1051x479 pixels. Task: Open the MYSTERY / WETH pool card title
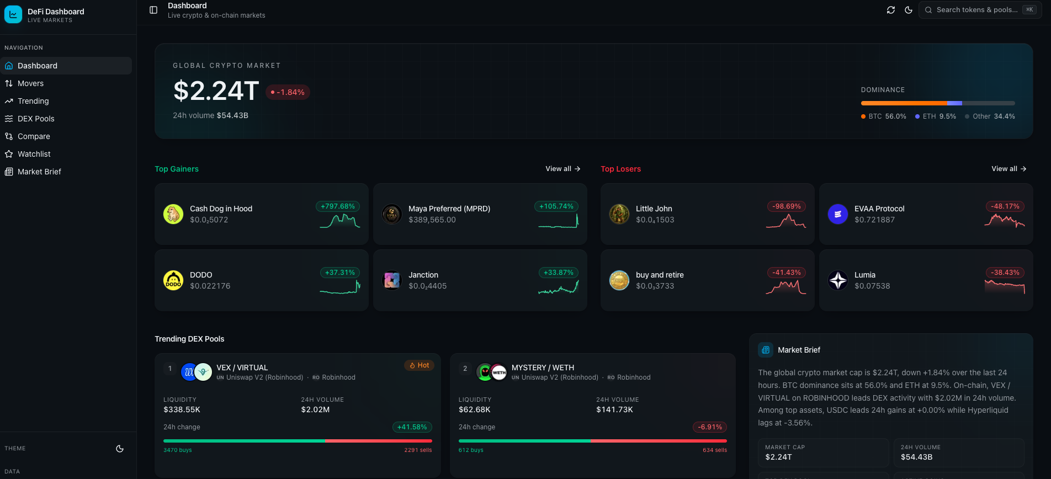[x=543, y=368]
